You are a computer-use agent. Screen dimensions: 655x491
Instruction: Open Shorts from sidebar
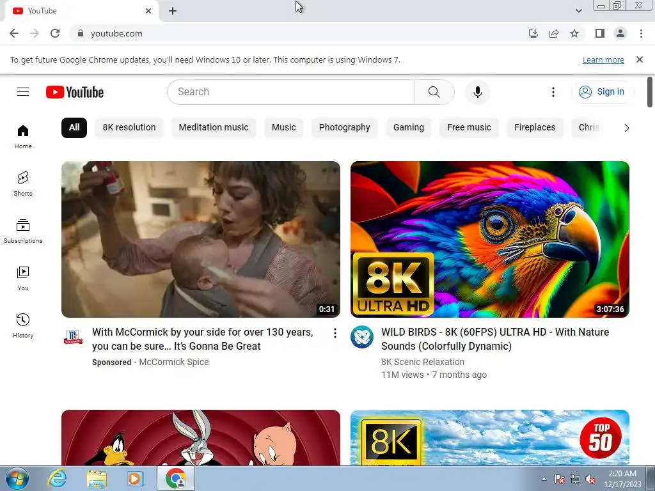pos(23,184)
